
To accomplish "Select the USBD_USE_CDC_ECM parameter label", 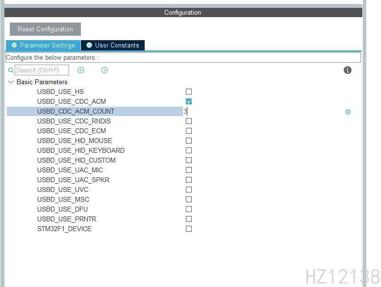I will tap(72, 131).
